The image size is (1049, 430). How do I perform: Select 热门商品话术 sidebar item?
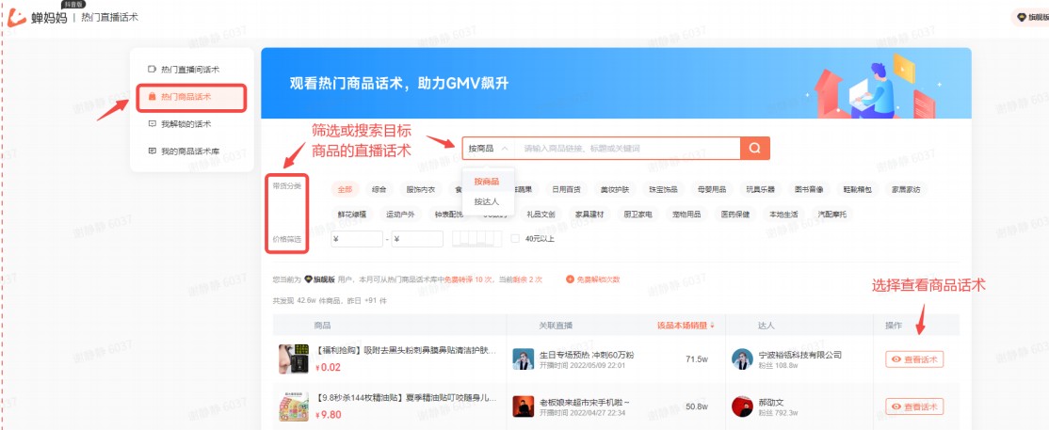click(192, 97)
